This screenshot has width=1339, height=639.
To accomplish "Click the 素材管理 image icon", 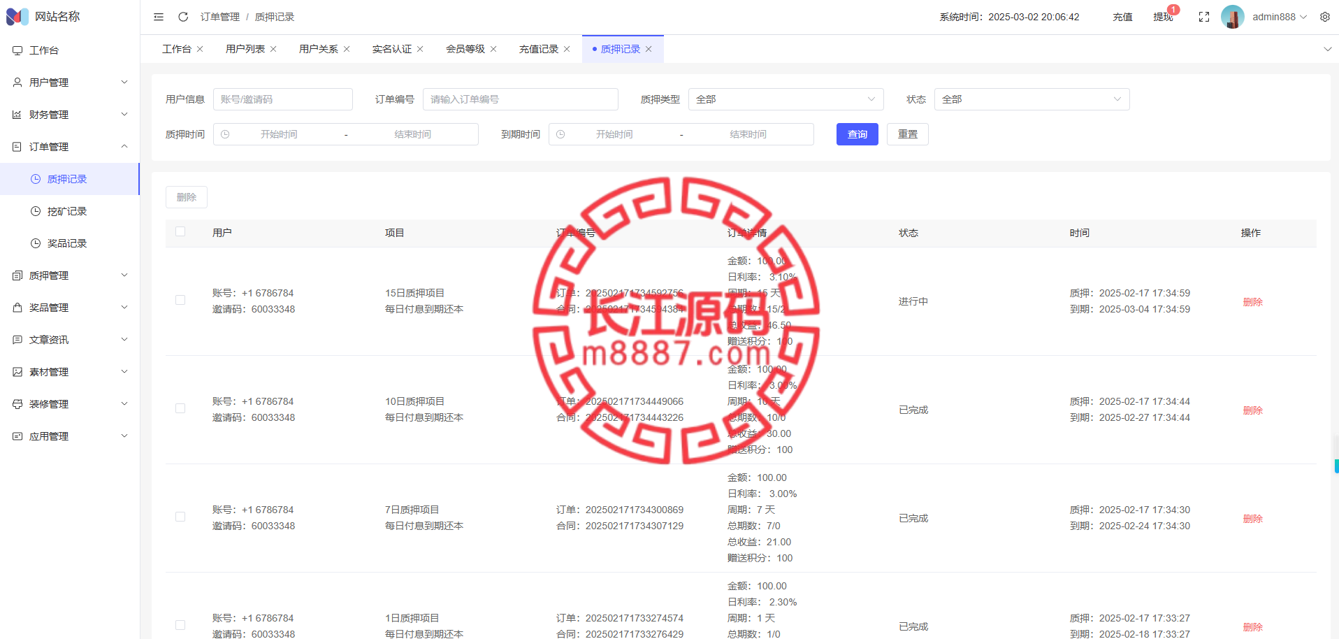I will (17, 372).
